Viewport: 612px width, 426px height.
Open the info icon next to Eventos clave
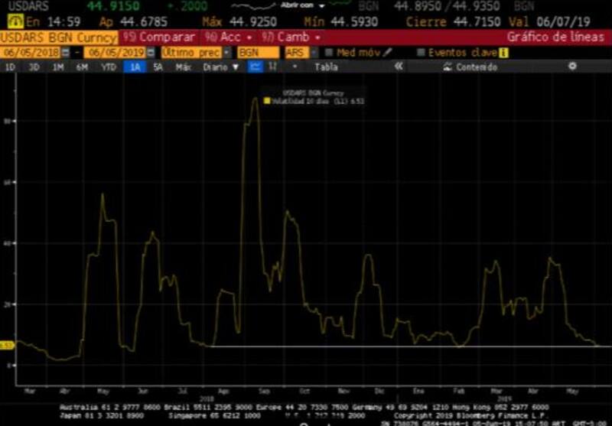click(503, 52)
